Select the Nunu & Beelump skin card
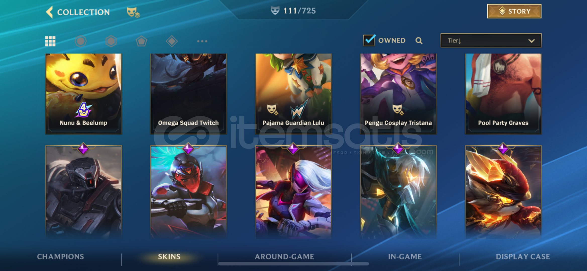587x271 pixels. (x=83, y=94)
